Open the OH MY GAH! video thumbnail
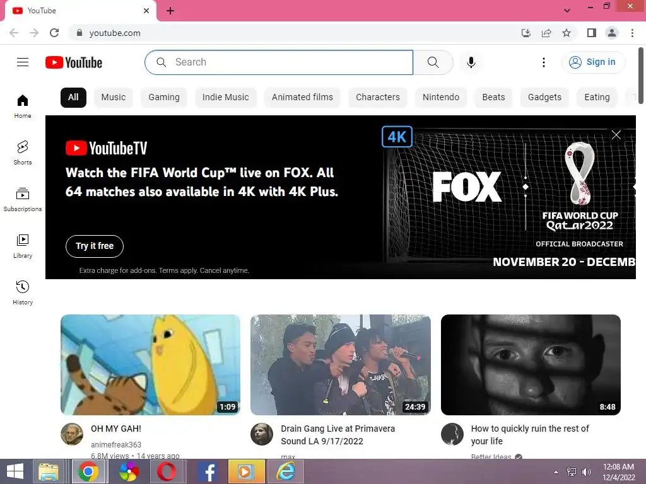The height and width of the screenshot is (484, 646). (x=150, y=365)
